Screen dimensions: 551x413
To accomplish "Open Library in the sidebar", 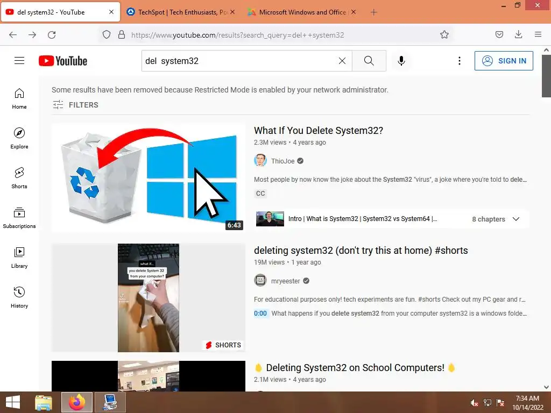I will 19,258.
